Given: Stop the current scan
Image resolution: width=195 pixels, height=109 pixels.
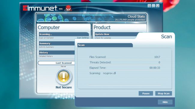Looking at the screenshot, I should click(163, 93).
